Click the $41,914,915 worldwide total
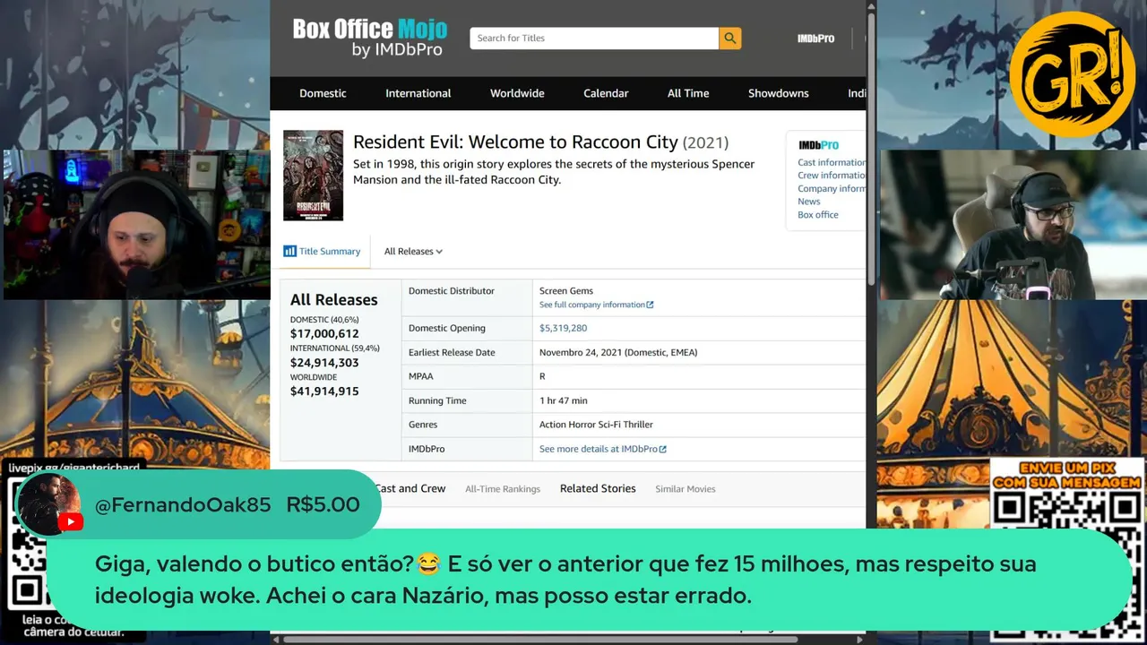Image resolution: width=1147 pixels, height=645 pixels. [324, 391]
